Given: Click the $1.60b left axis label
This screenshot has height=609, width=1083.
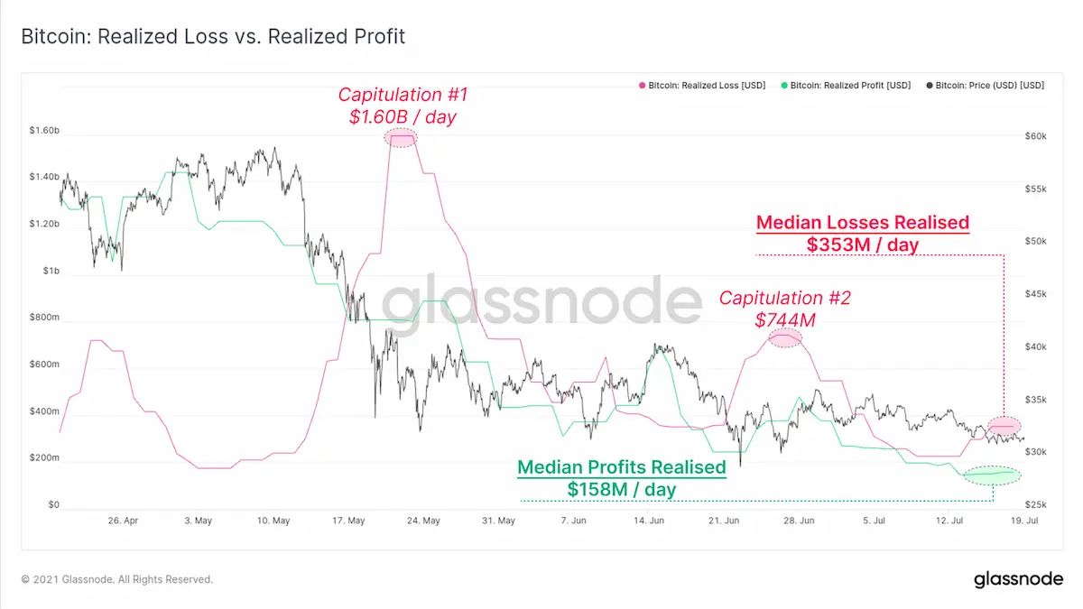Looking at the screenshot, I should click(x=45, y=131).
